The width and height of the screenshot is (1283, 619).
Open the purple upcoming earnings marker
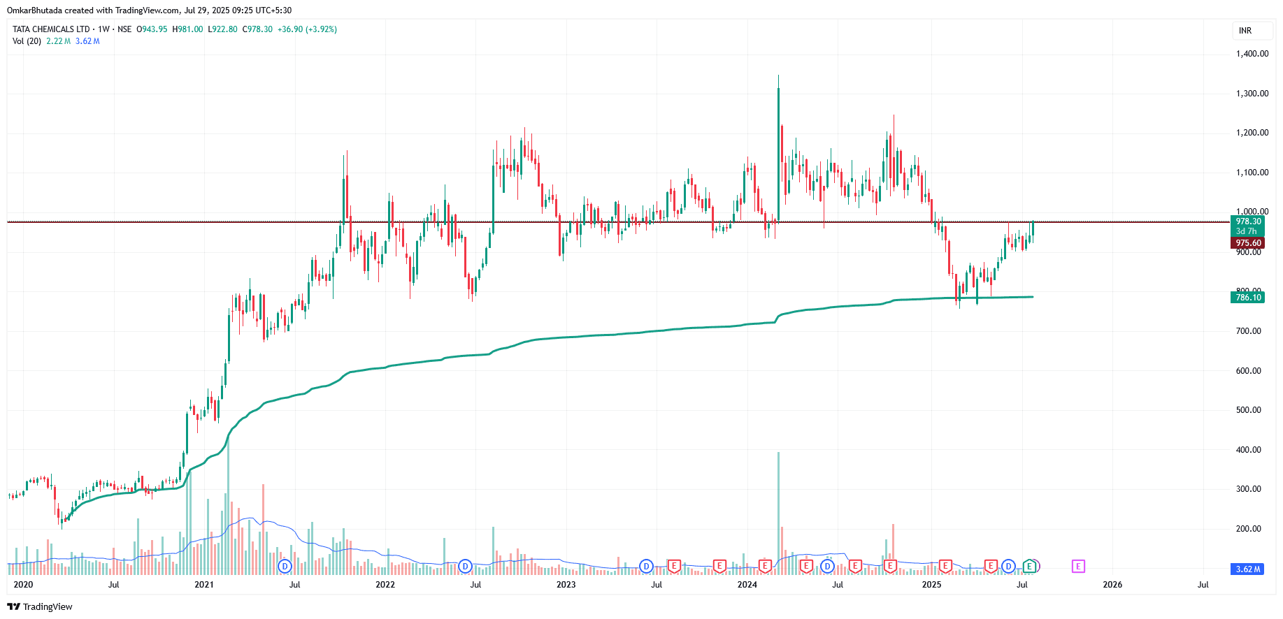1078,566
